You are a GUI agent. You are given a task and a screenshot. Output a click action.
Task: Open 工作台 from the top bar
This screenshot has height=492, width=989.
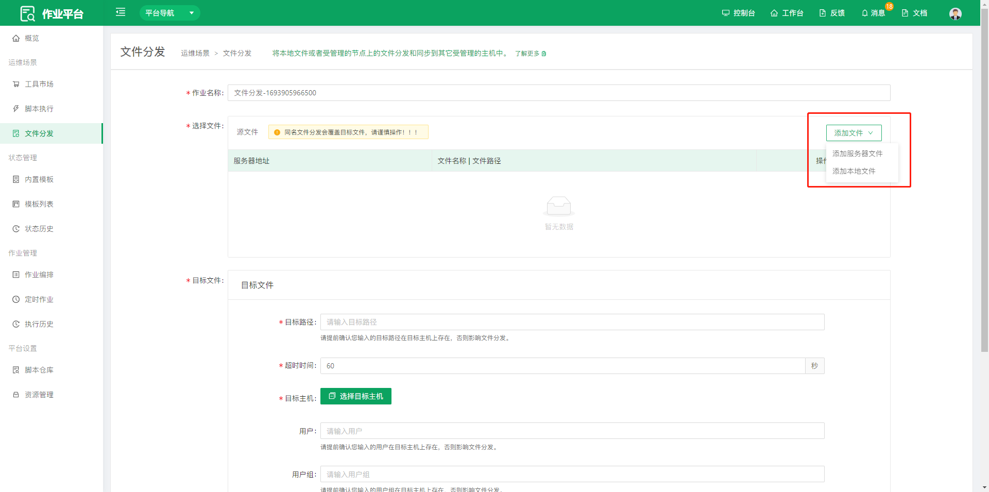pos(787,13)
